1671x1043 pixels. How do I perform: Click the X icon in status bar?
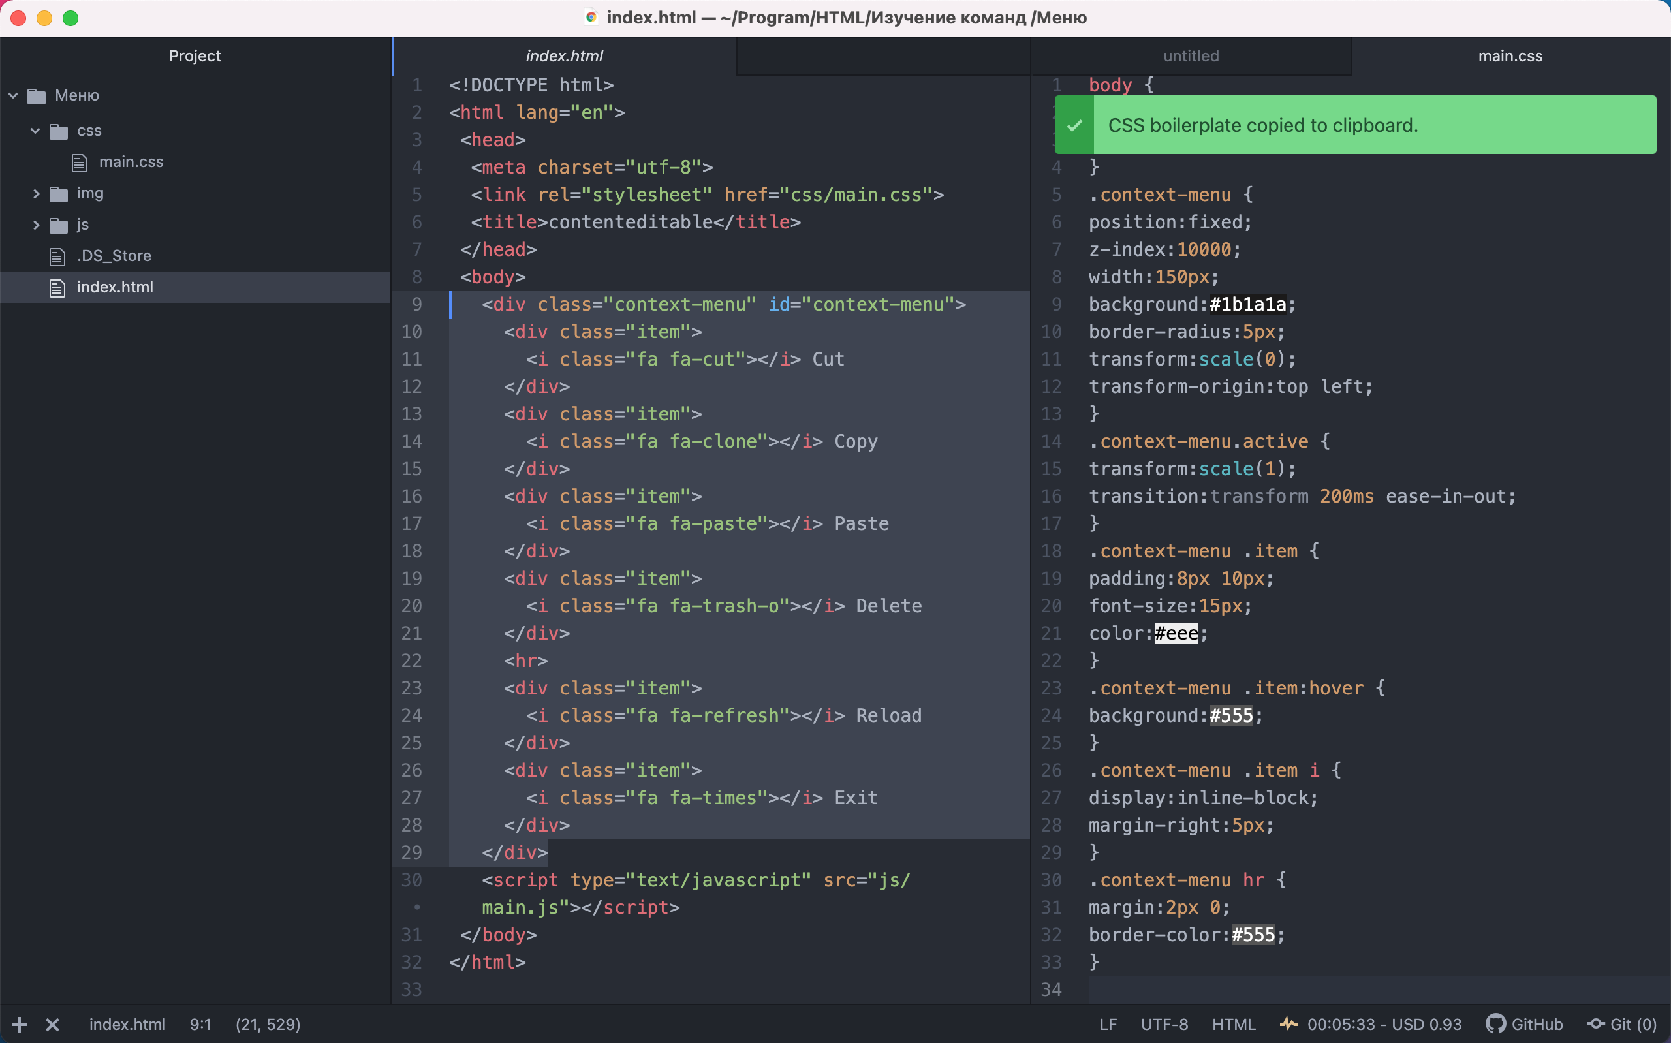coord(52,1024)
